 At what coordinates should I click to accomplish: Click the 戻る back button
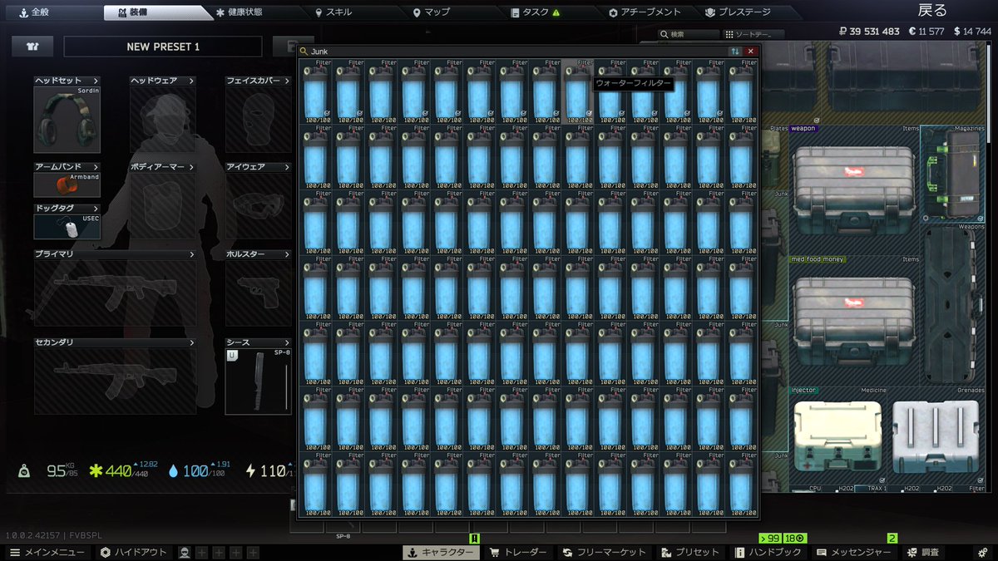point(931,10)
